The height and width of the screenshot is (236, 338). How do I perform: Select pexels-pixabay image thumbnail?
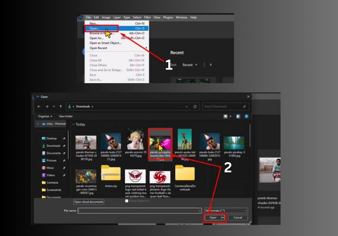pyautogui.click(x=234, y=143)
